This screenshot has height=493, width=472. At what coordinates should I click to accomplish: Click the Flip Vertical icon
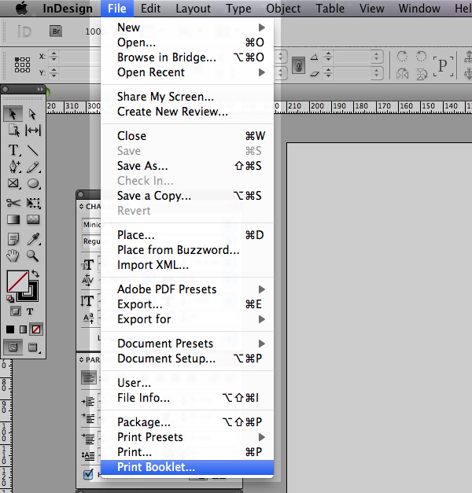[422, 74]
